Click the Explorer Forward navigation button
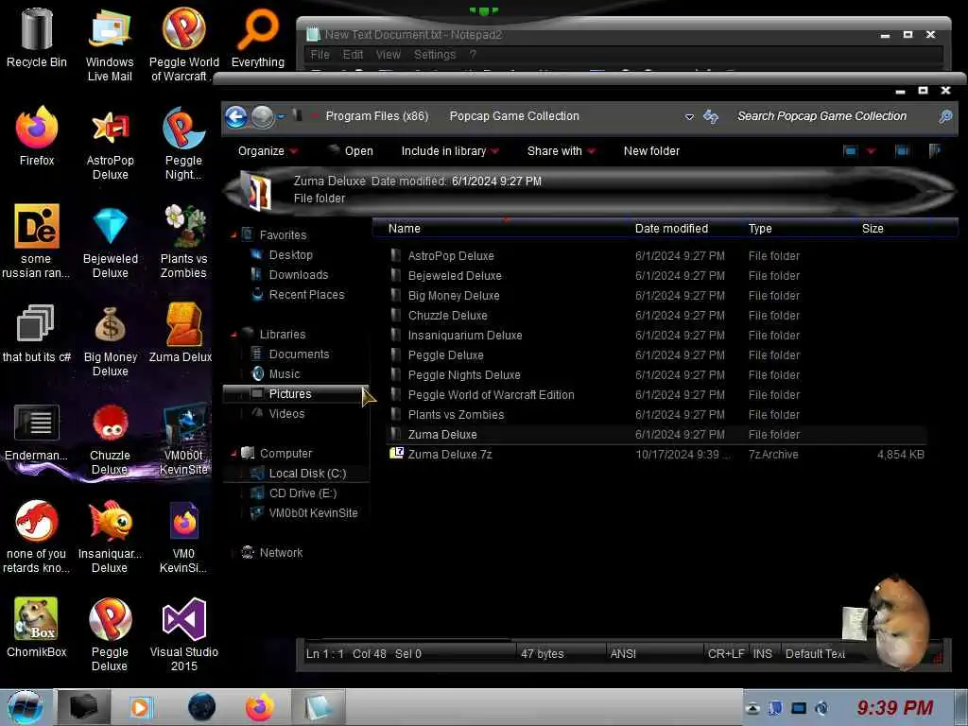Screen dimensions: 968x726 pos(263,116)
